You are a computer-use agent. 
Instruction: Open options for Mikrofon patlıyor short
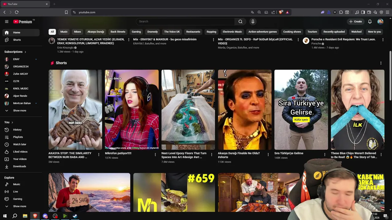point(155,155)
